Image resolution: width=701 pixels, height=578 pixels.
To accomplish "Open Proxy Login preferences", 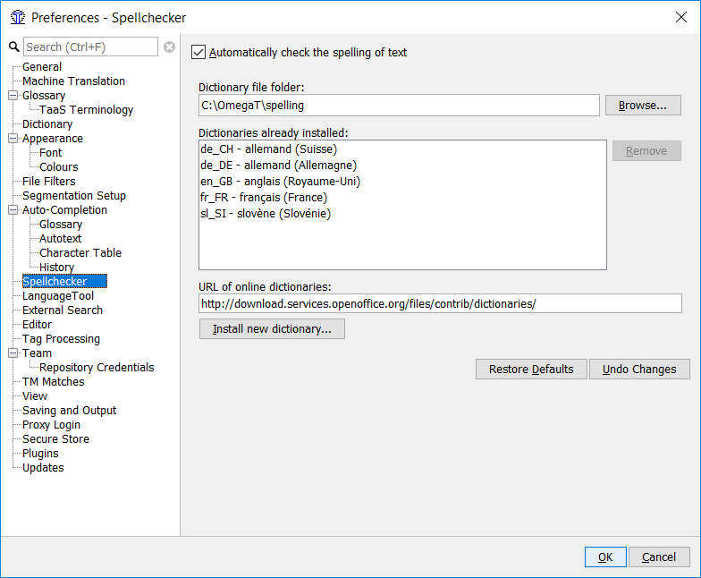I will 52,424.
